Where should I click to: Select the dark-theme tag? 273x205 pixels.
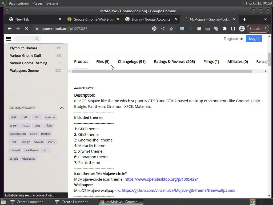point(31,151)
